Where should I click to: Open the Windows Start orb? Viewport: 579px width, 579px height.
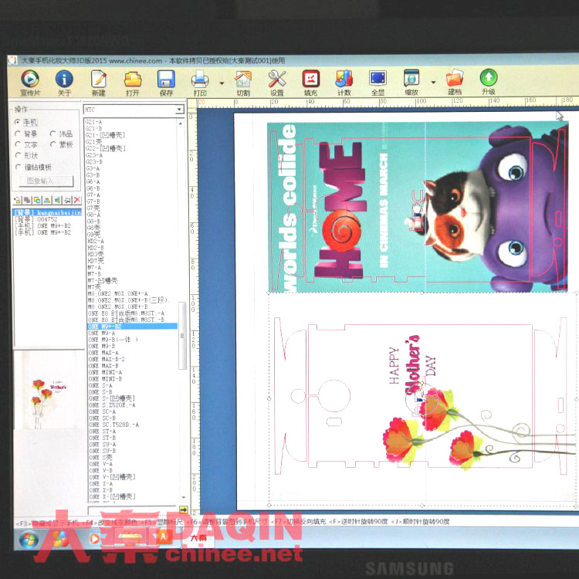click(29, 540)
